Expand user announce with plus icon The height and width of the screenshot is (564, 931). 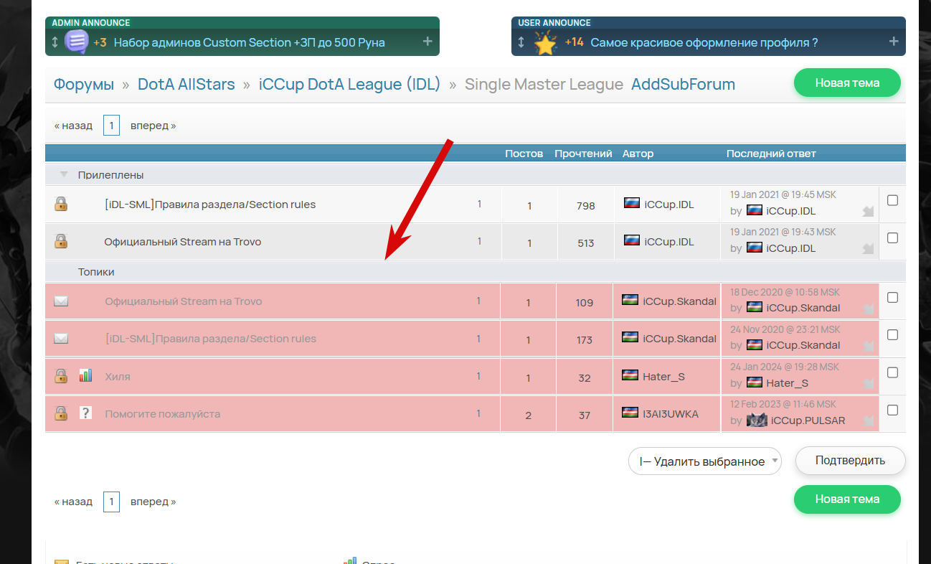(894, 42)
